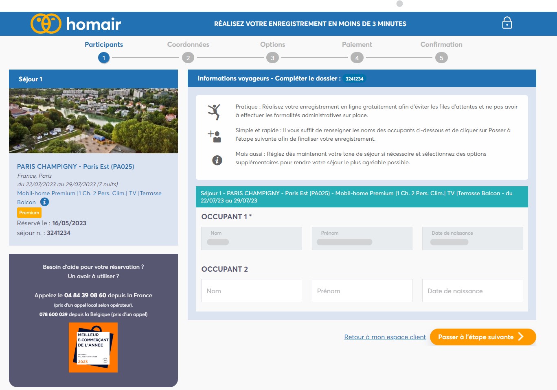The width and height of the screenshot is (557, 390).
Task: Click the Mobil-home Premium description link
Action: coord(89,198)
